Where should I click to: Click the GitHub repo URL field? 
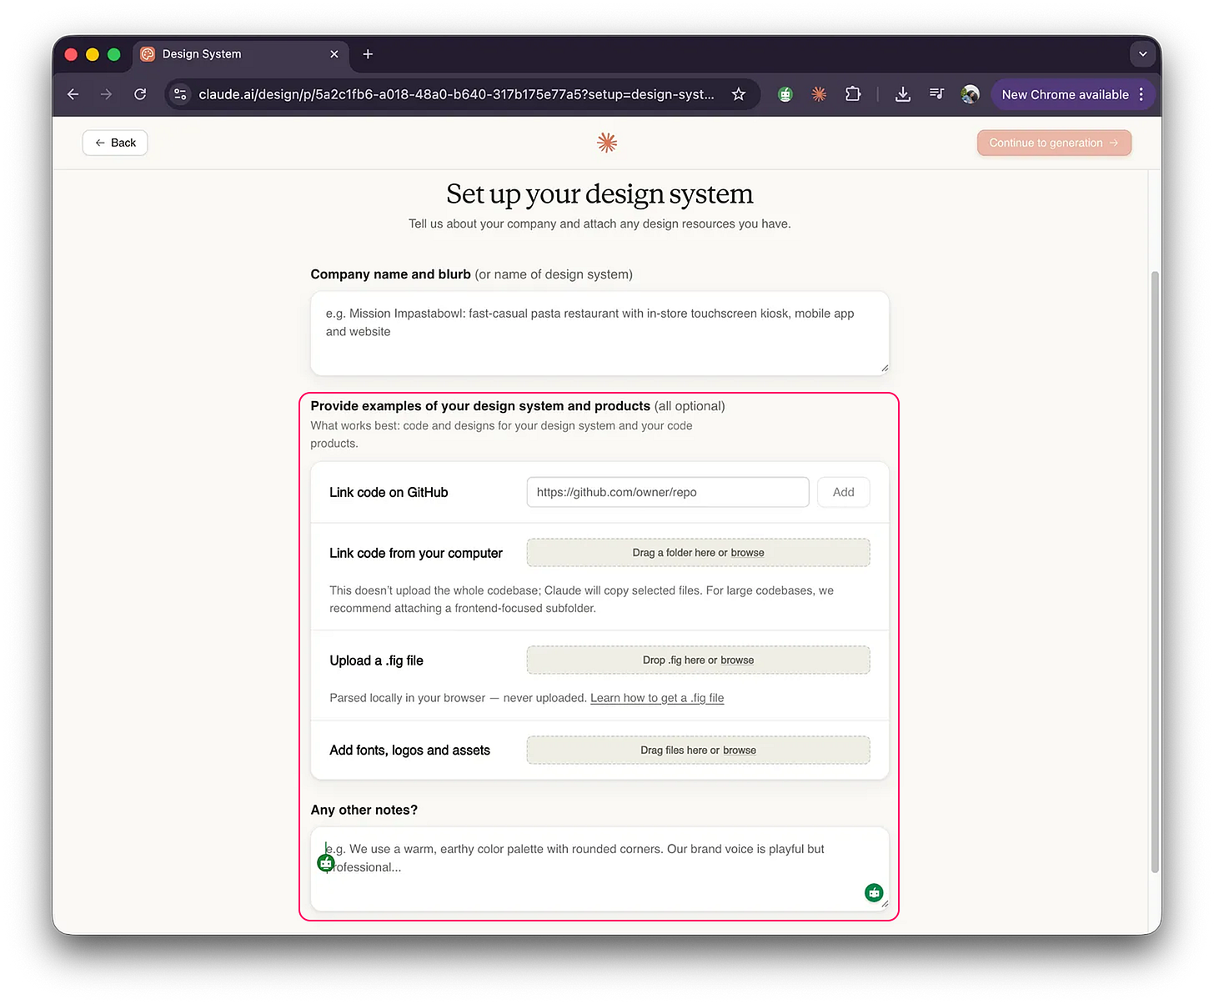668,492
